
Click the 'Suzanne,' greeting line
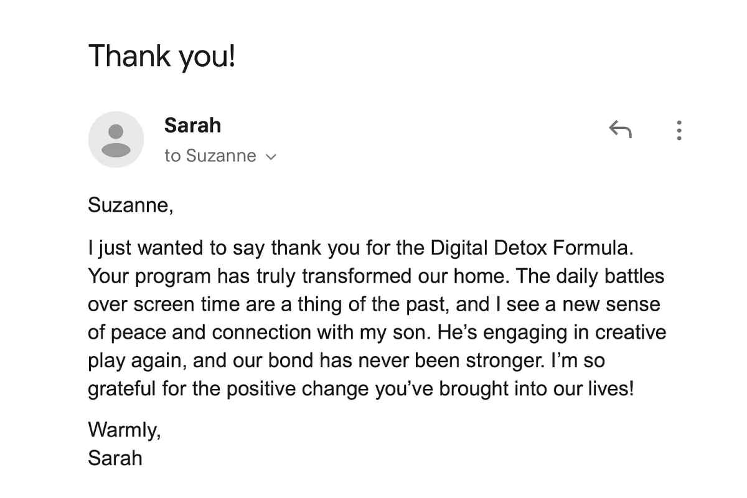coord(131,205)
